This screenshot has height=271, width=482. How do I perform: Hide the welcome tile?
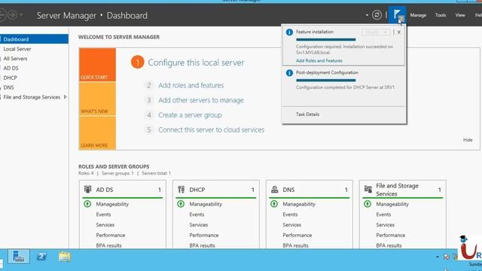click(x=468, y=140)
